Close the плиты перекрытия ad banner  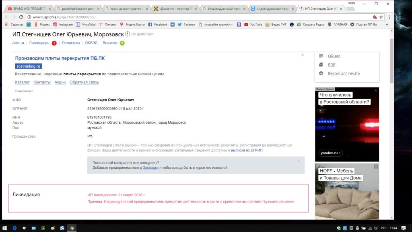(303, 55)
